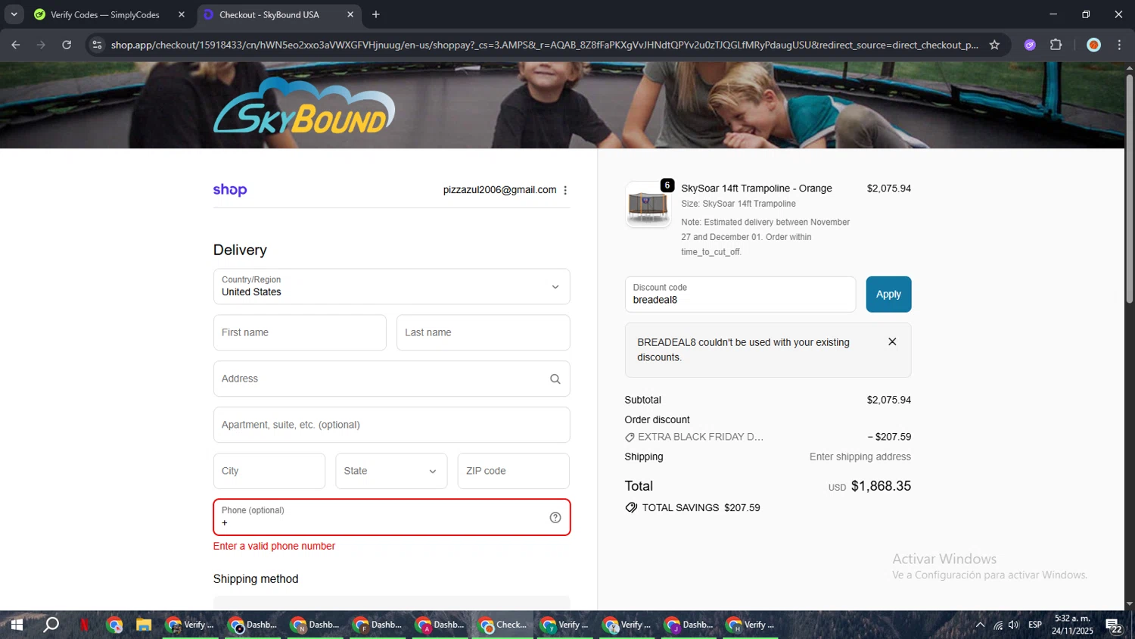Open the Extensions puzzle icon
This screenshot has width=1135, height=639.
[1056, 45]
